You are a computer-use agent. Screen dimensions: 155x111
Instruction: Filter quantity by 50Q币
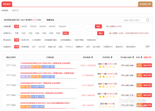pyautogui.click(x=24, y=26)
